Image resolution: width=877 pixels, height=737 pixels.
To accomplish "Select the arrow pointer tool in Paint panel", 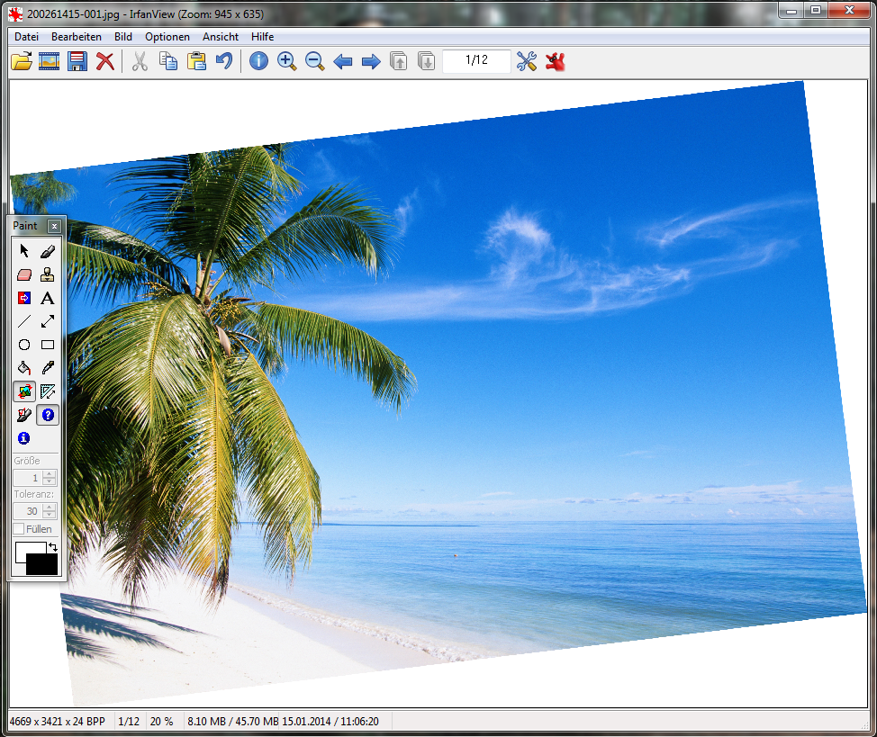I will [x=24, y=251].
